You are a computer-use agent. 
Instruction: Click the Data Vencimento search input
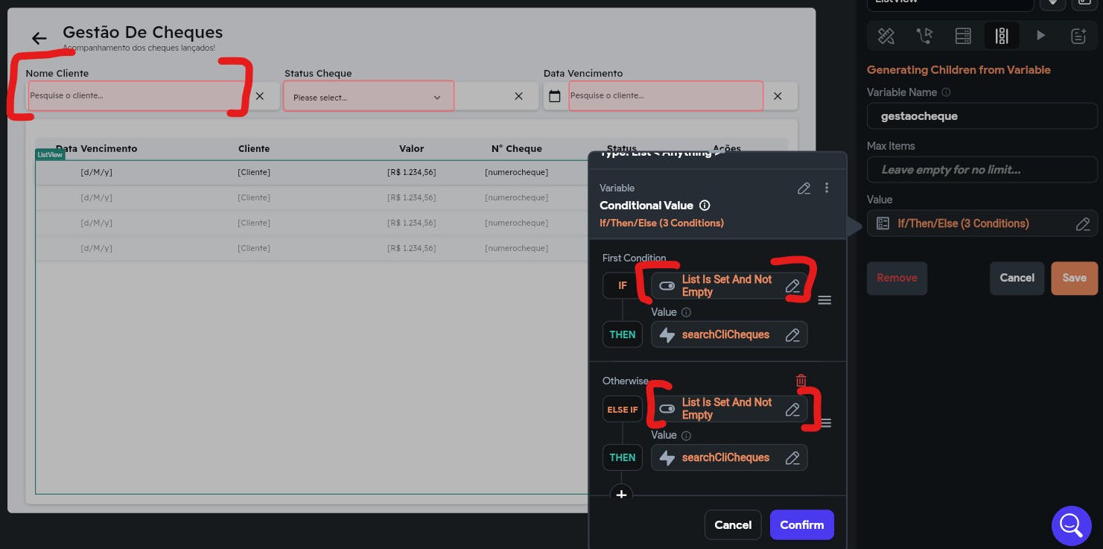666,96
